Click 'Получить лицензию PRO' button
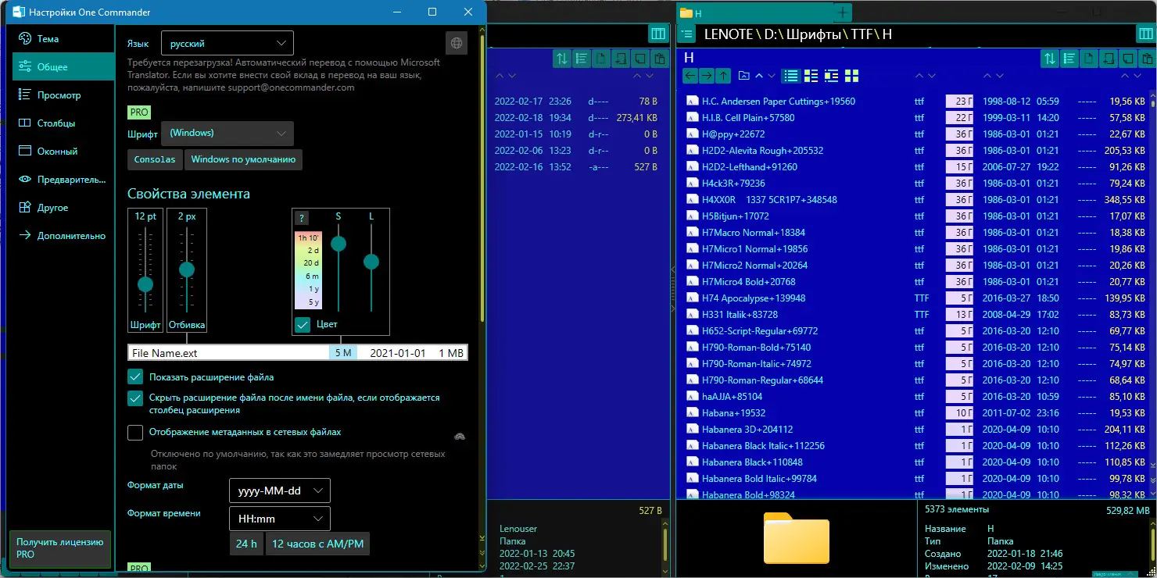Screen dimensions: 1157x578 click(59, 548)
